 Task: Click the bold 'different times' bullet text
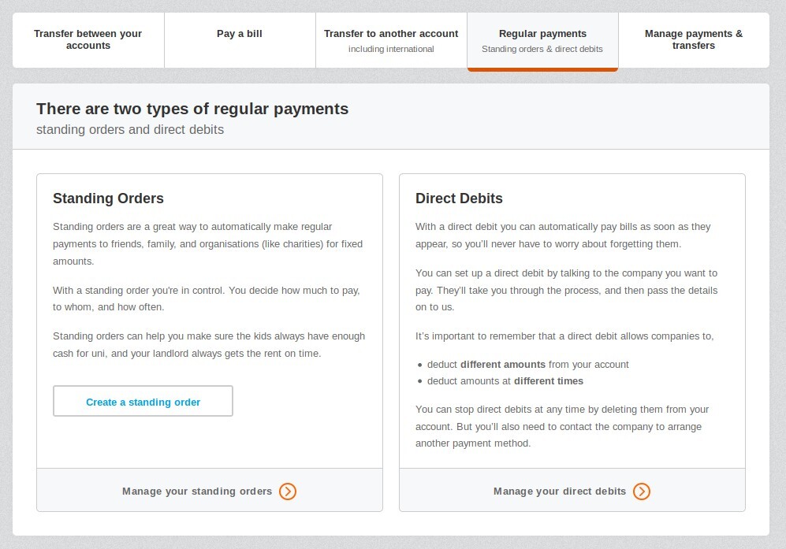[x=549, y=381]
